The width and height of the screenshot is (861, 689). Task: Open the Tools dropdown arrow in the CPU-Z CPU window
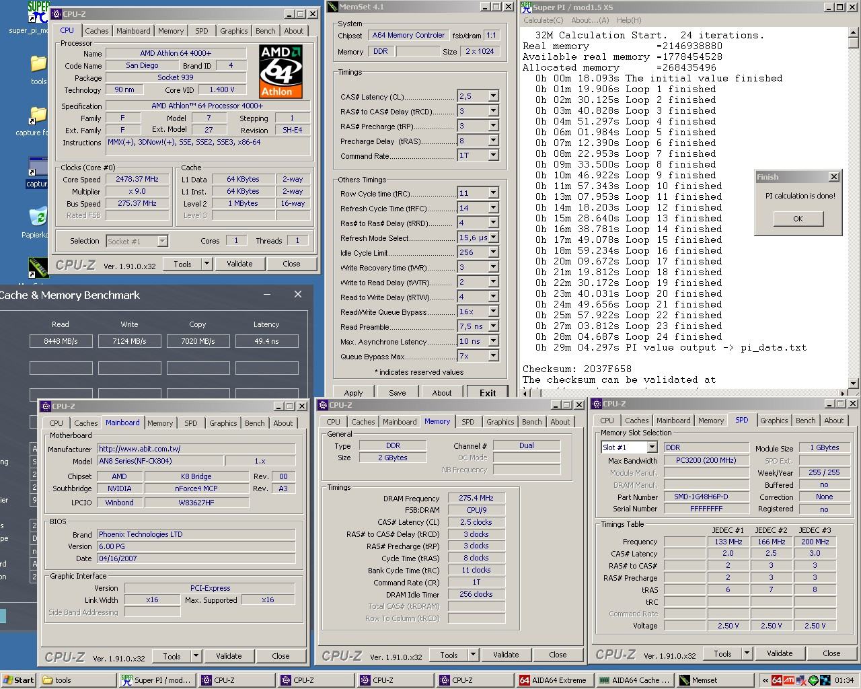(x=207, y=264)
